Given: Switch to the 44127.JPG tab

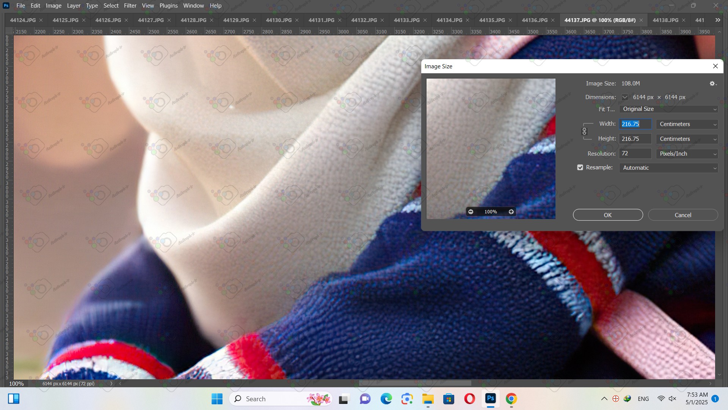Looking at the screenshot, I should (x=151, y=20).
